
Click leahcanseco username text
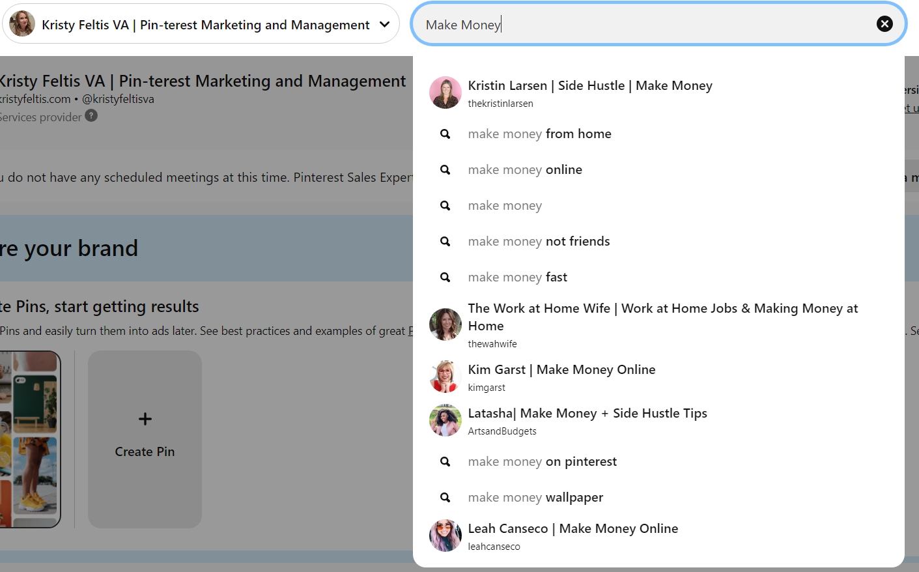(x=494, y=547)
